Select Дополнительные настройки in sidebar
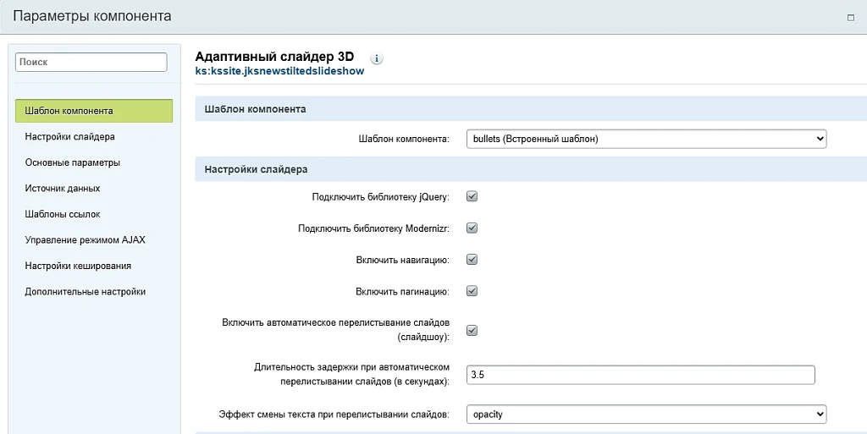This screenshot has width=867, height=434. coord(86,292)
